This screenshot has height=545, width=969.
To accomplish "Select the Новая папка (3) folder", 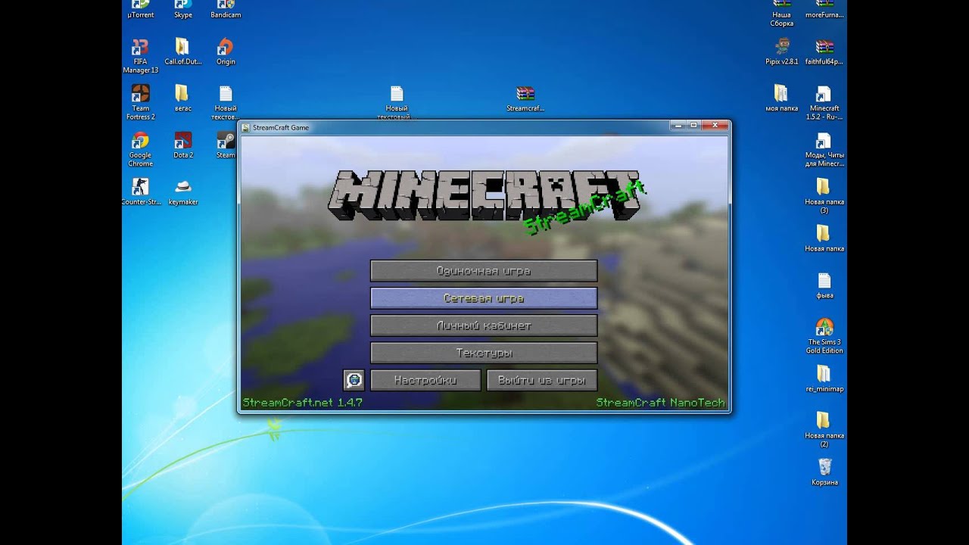I will [x=824, y=196].
